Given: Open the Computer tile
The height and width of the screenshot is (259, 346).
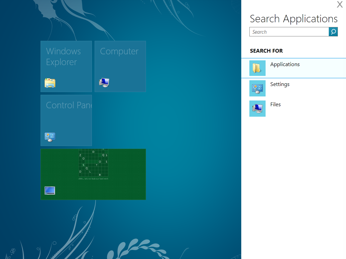Looking at the screenshot, I should pos(120,66).
